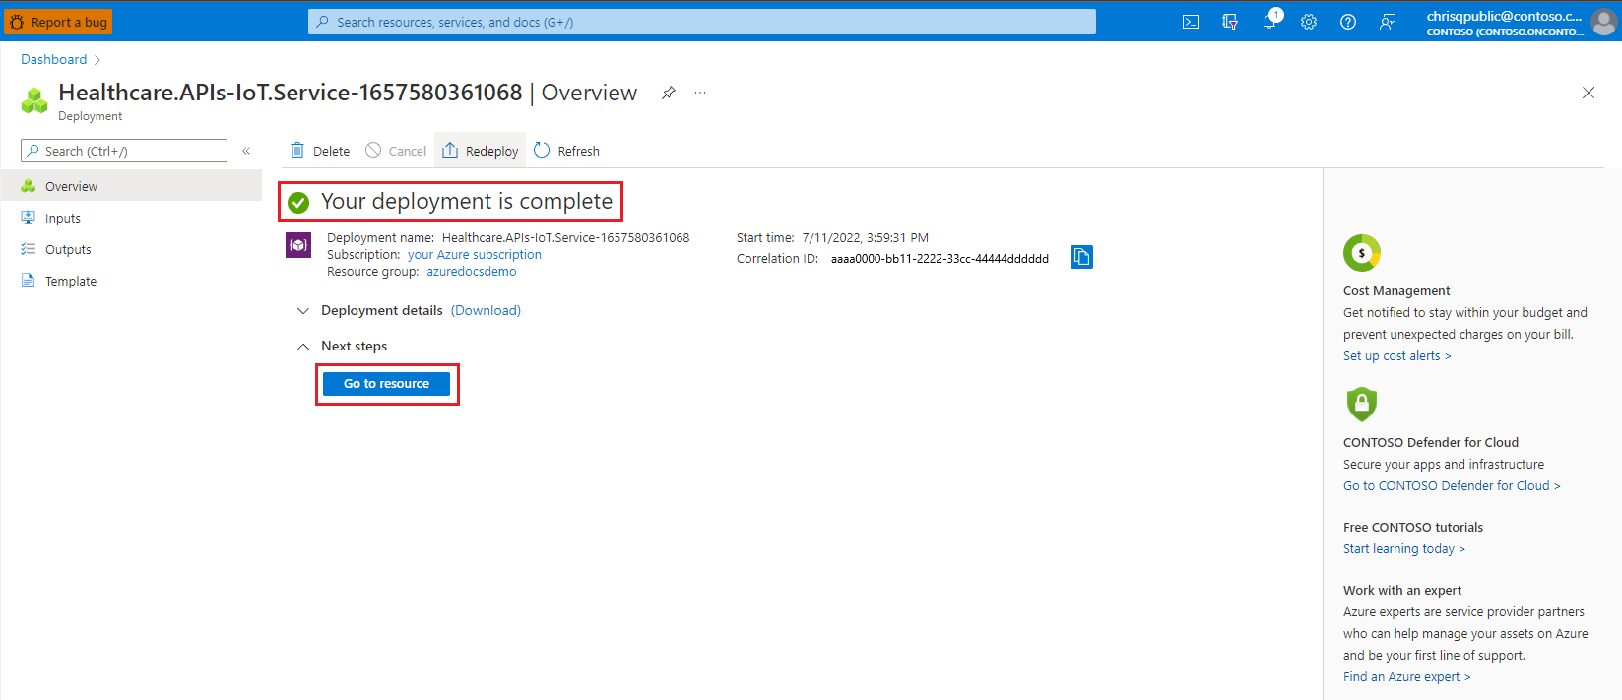Click 'Your deployment is complete' heading
Screen dimensions: 1622x700
tap(467, 201)
